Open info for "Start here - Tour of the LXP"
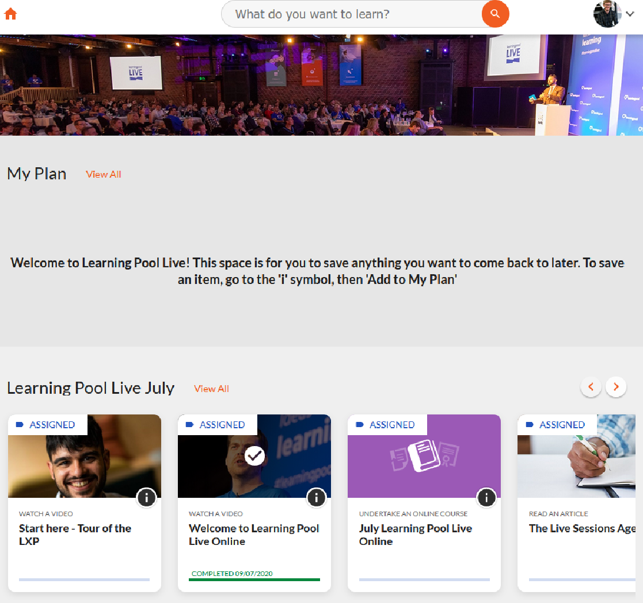643x603 pixels. pos(146,498)
